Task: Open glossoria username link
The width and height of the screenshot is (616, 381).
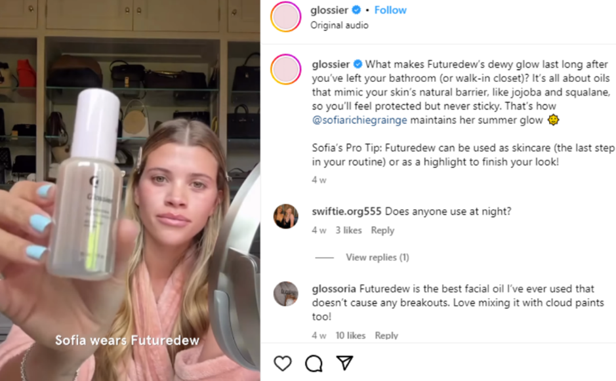Action: (335, 289)
